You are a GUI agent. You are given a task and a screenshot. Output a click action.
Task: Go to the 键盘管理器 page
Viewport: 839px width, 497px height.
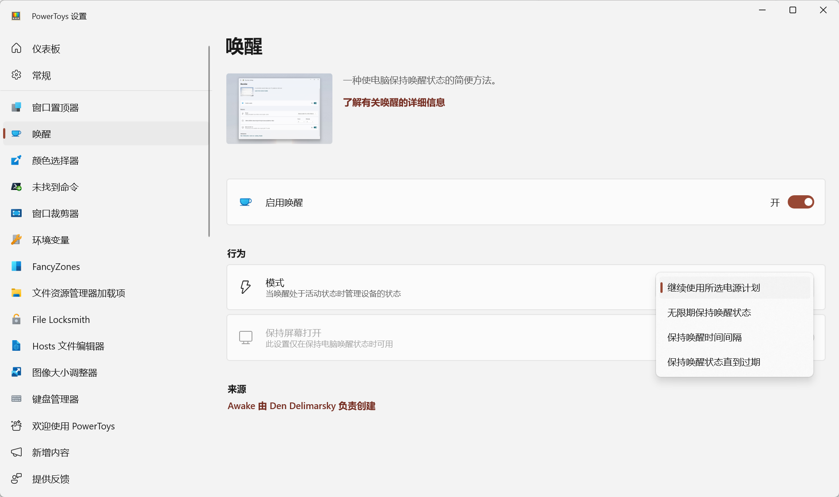tap(105, 399)
